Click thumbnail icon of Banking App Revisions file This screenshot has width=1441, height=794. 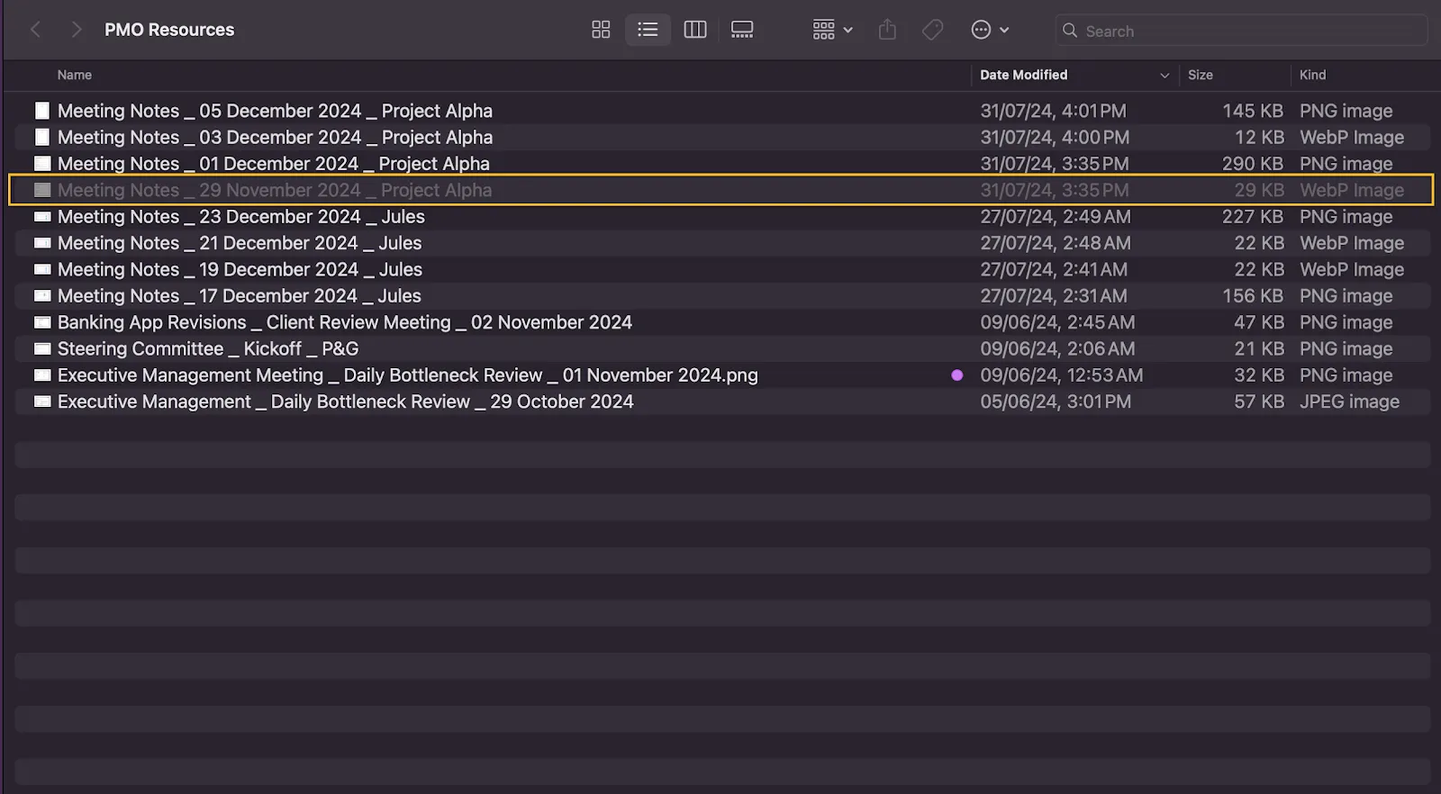click(x=41, y=322)
